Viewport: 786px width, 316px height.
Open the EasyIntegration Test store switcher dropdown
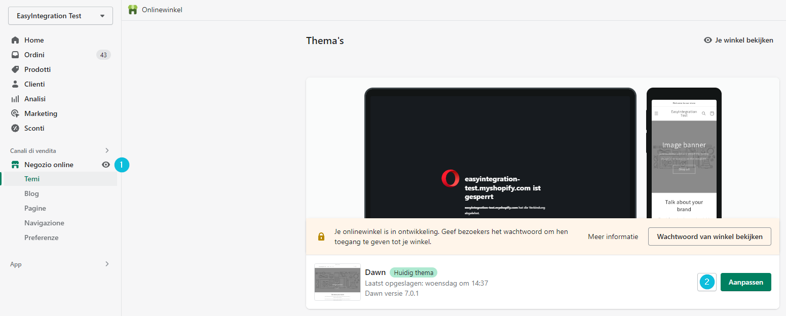(60, 16)
